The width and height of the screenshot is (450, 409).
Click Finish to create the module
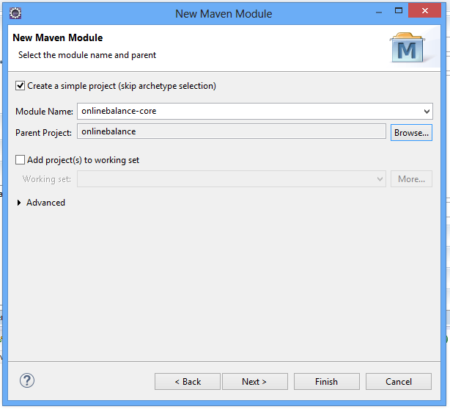click(327, 381)
